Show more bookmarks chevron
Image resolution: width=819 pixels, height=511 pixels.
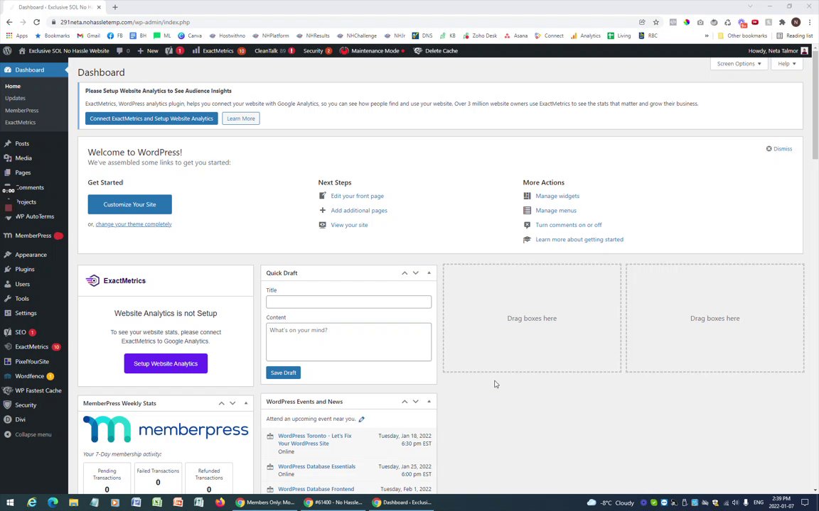[707, 36]
